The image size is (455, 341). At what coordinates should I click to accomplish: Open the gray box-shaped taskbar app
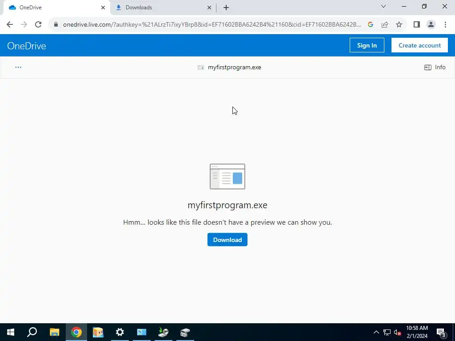185,332
